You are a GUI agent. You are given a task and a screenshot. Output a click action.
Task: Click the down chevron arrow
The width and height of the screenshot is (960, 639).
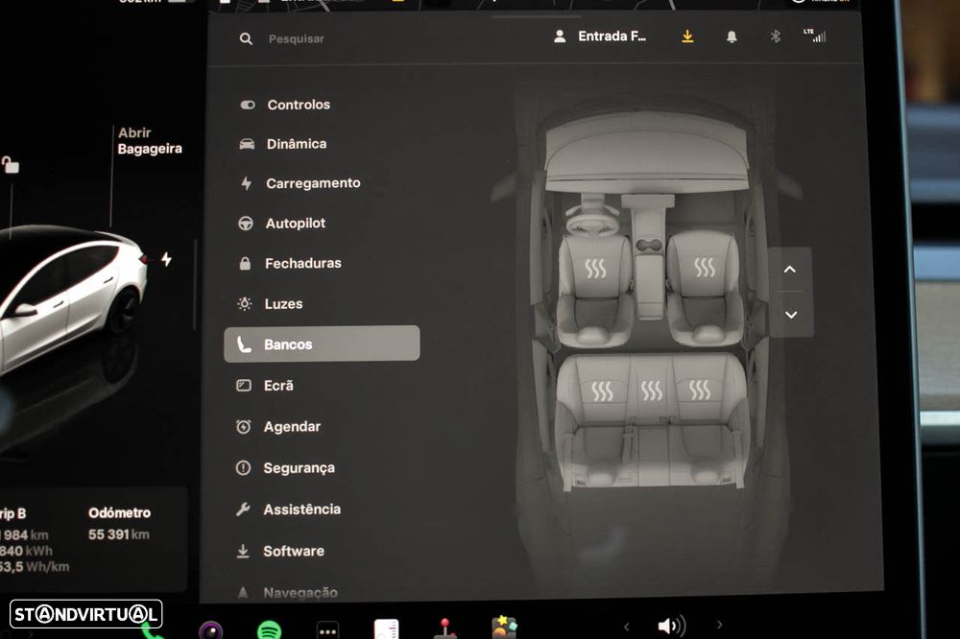pos(791,315)
